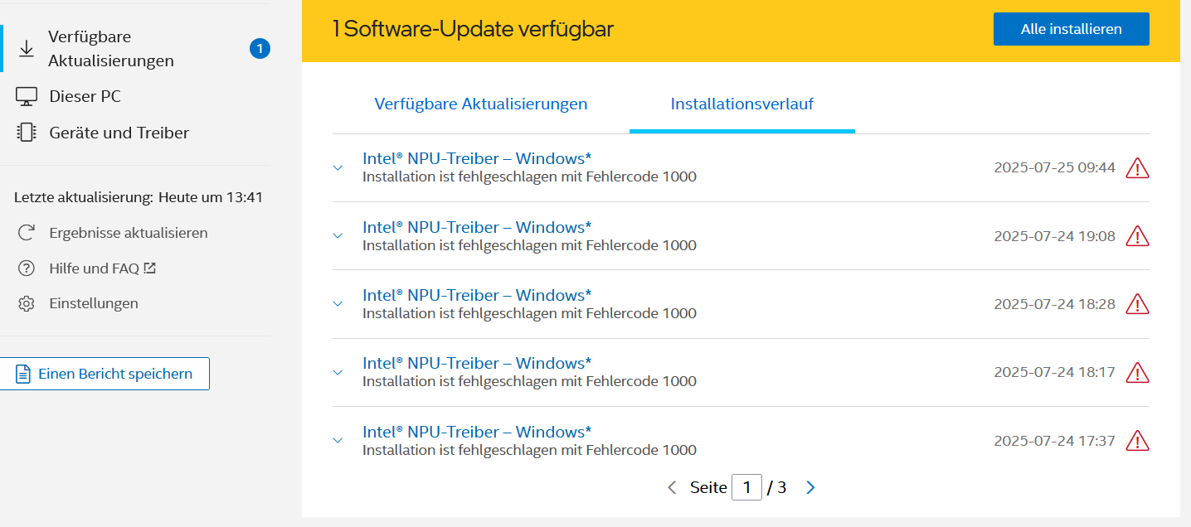The height and width of the screenshot is (527, 1191).
Task: Click the refresh icon for Ergebnisse aktualisieren
Action: pyautogui.click(x=27, y=233)
